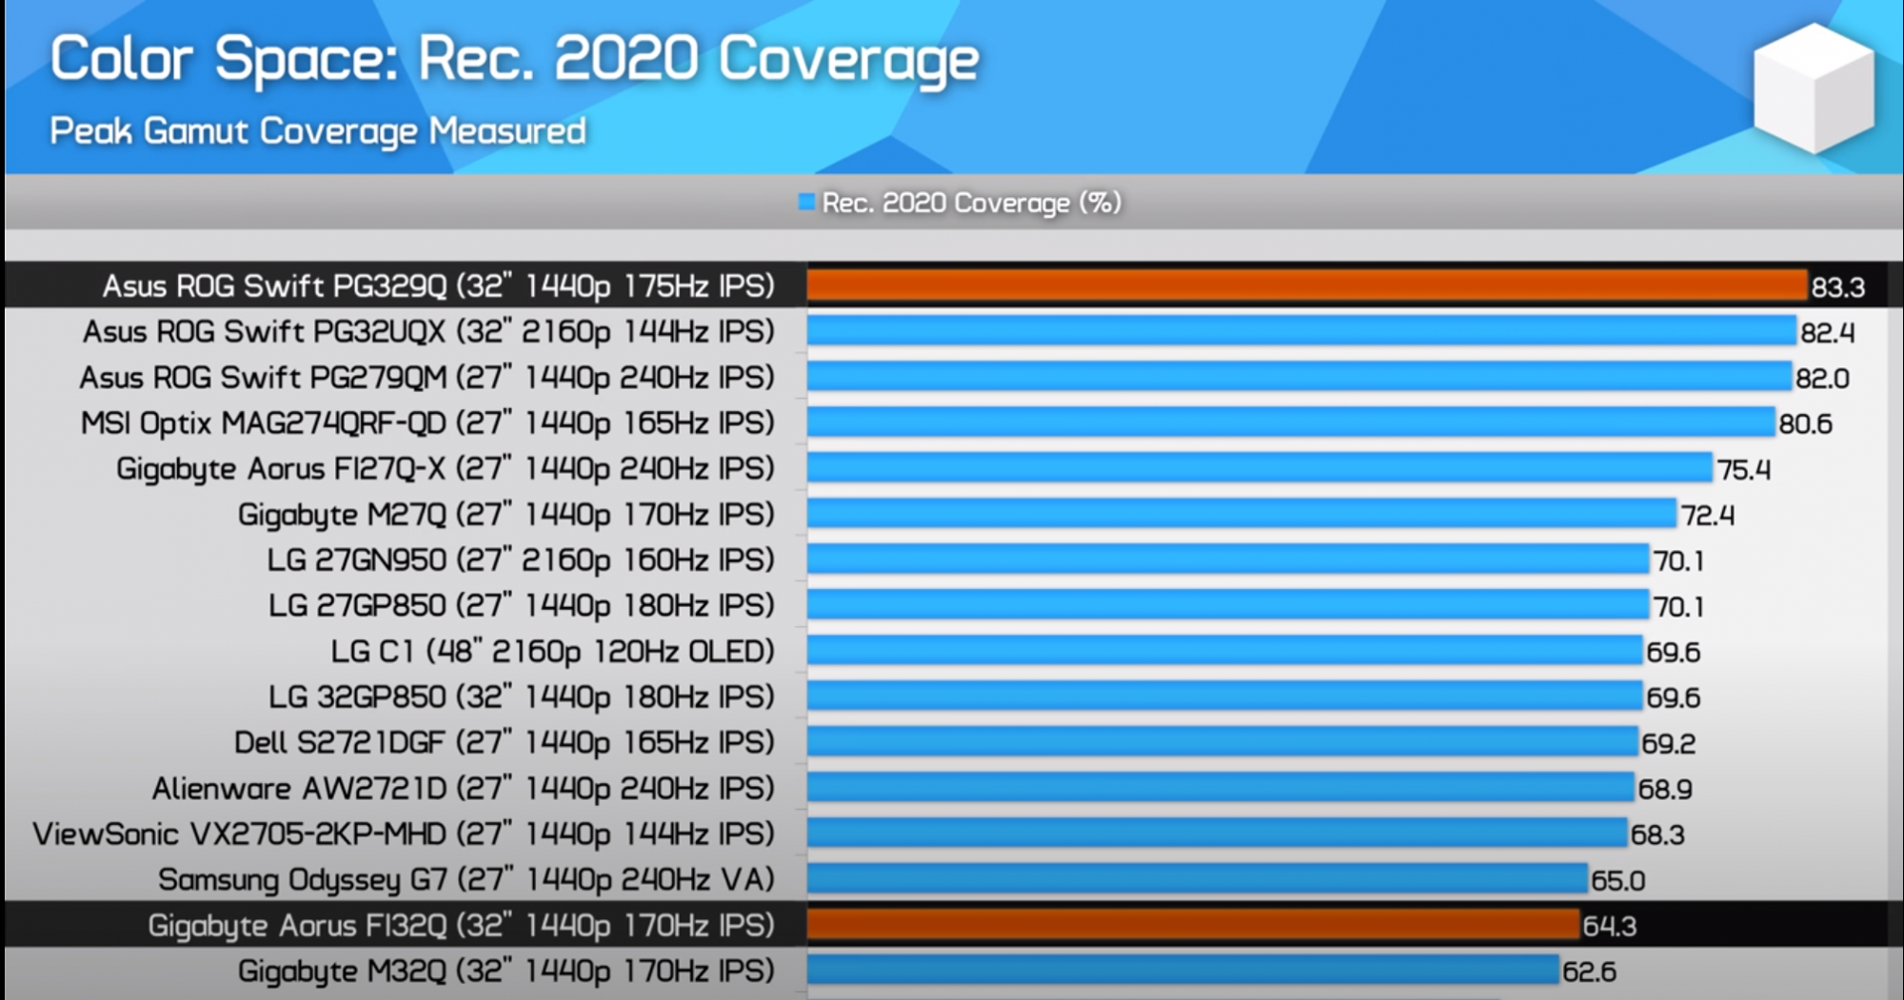
Task: Select the Gigabyte Aorus FI32Q row label
Action: tap(462, 926)
